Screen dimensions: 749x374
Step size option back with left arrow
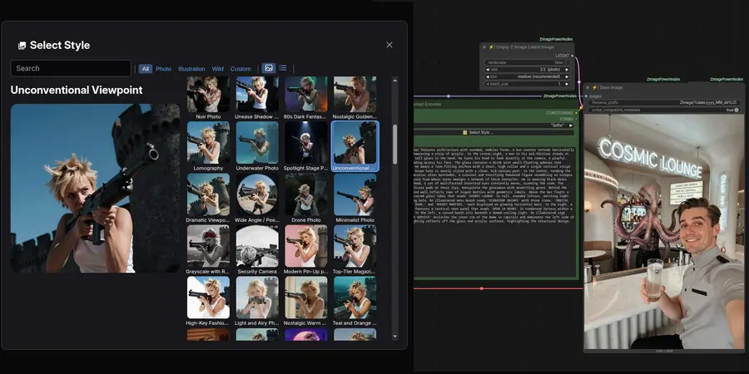point(488,76)
